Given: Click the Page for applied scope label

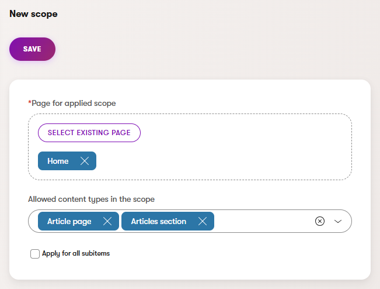Looking at the screenshot, I should click(74, 103).
